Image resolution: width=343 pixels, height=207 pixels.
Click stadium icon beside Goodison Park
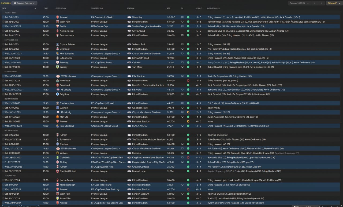[129, 108]
